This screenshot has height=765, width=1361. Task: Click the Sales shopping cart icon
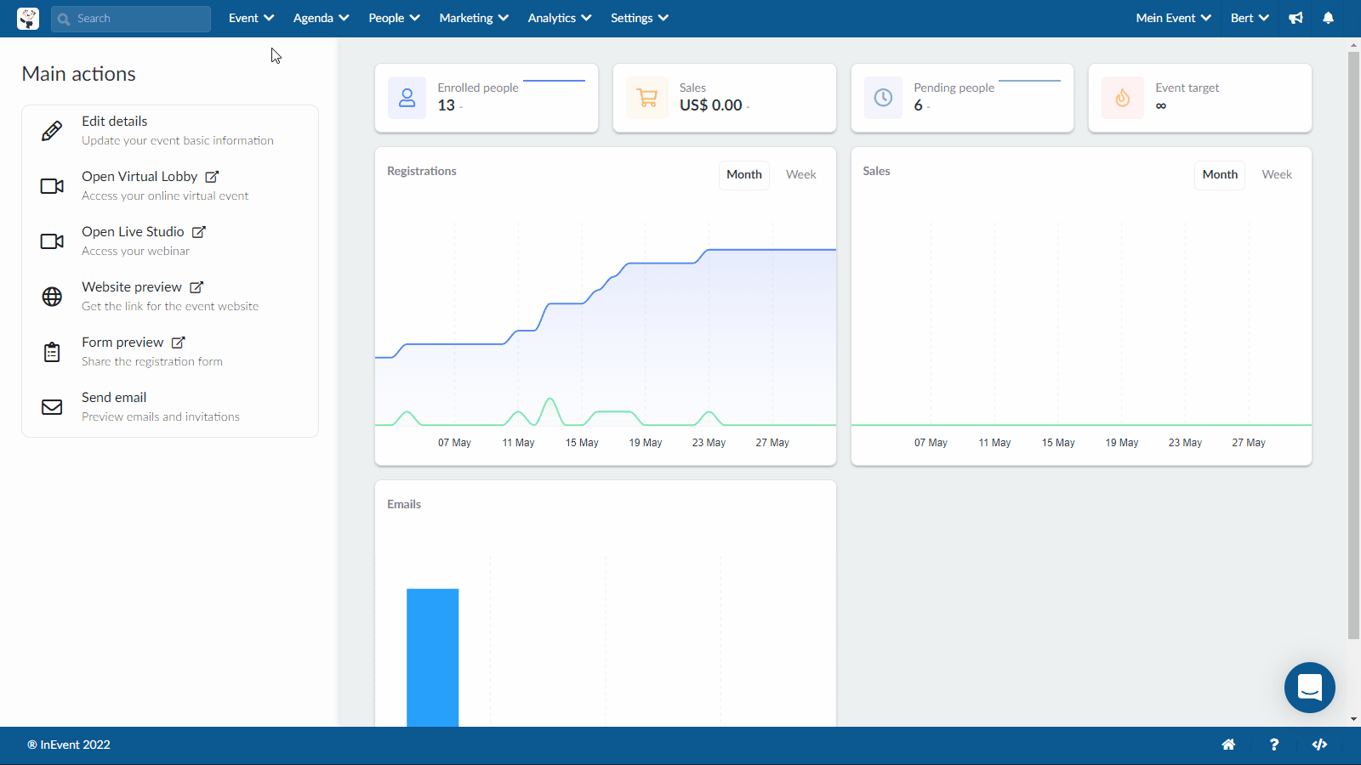tap(647, 98)
